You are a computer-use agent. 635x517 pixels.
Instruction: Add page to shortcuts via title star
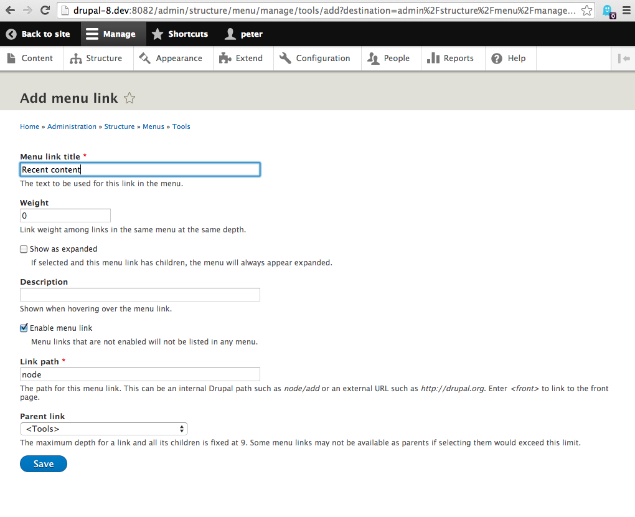coord(129,98)
